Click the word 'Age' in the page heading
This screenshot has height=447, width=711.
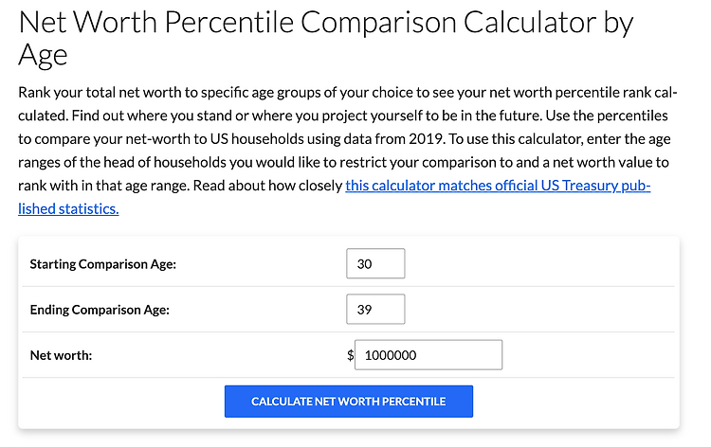tap(43, 55)
